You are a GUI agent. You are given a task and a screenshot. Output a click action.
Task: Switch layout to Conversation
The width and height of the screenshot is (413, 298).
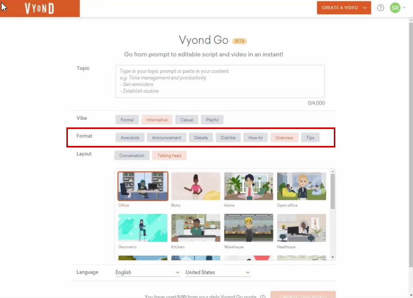(132, 156)
